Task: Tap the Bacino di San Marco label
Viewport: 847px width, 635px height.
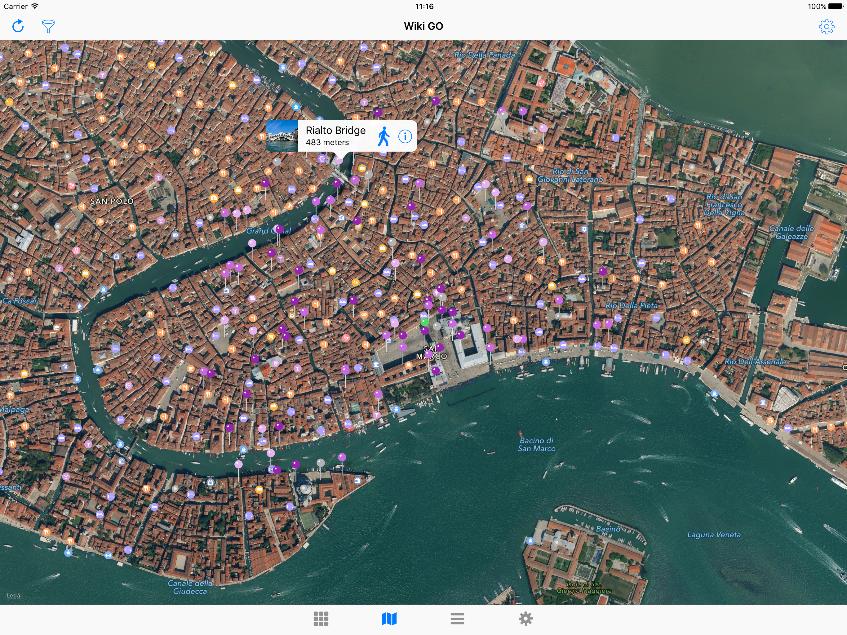Action: coord(536,445)
